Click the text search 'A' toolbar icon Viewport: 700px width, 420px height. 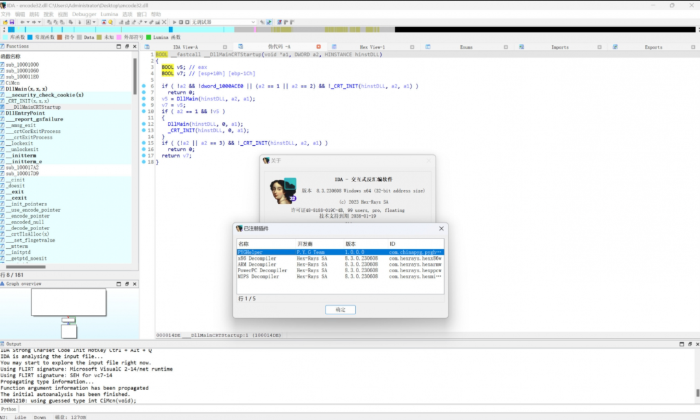(x=88, y=22)
